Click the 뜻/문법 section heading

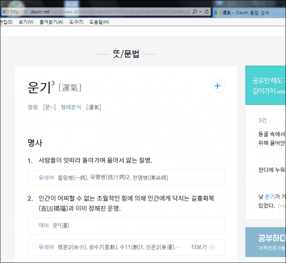(x=126, y=54)
